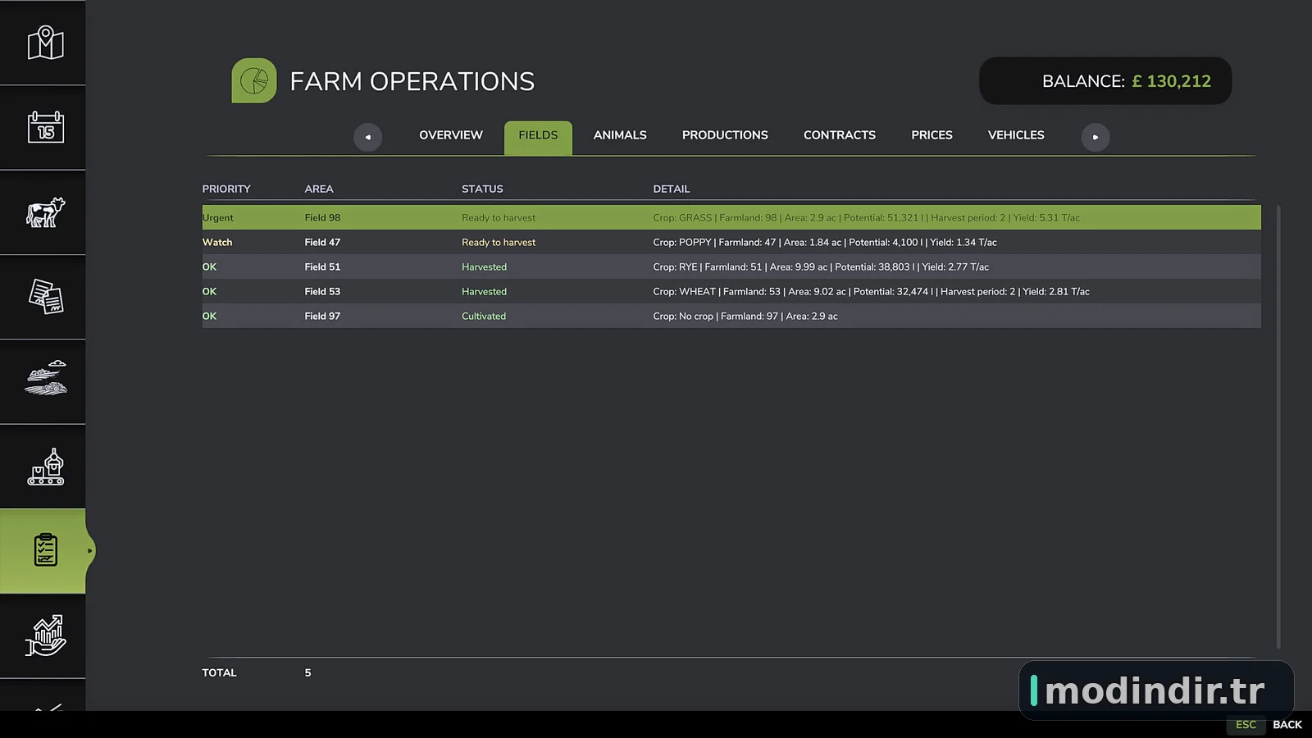This screenshot has height=738, width=1312.
Task: Click the ESC key hint
Action: coord(1246,724)
